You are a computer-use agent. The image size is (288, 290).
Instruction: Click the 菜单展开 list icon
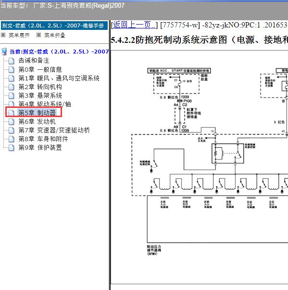[3, 35]
